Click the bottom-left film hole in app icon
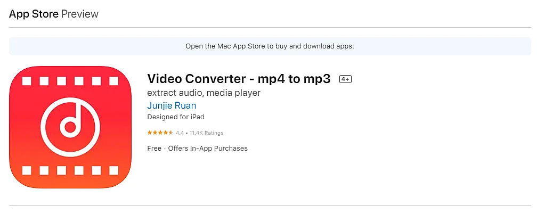This screenshot has height=214, width=545. (27, 170)
